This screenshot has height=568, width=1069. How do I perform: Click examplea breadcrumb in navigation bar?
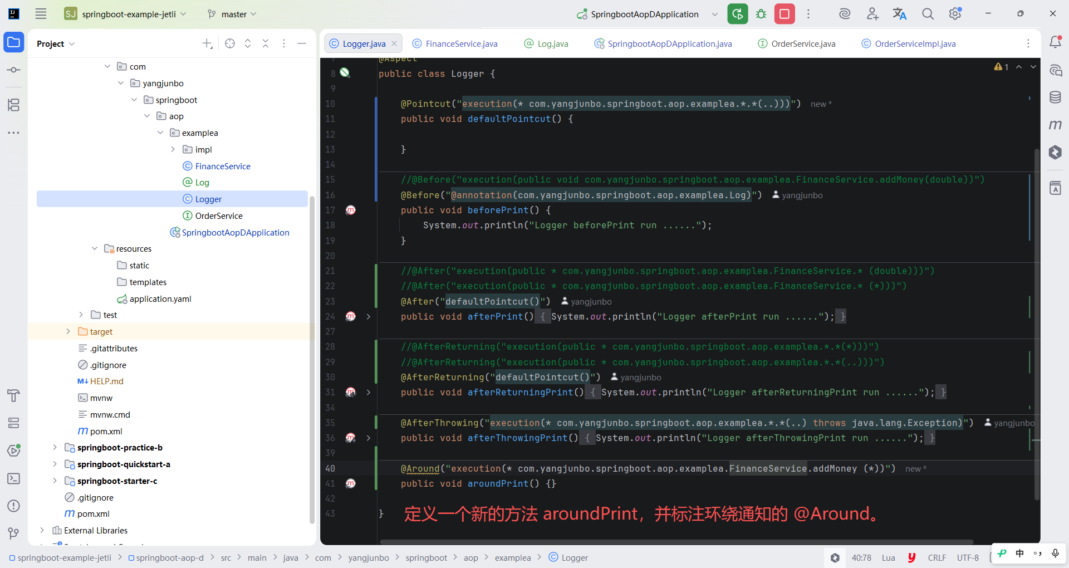(x=513, y=557)
